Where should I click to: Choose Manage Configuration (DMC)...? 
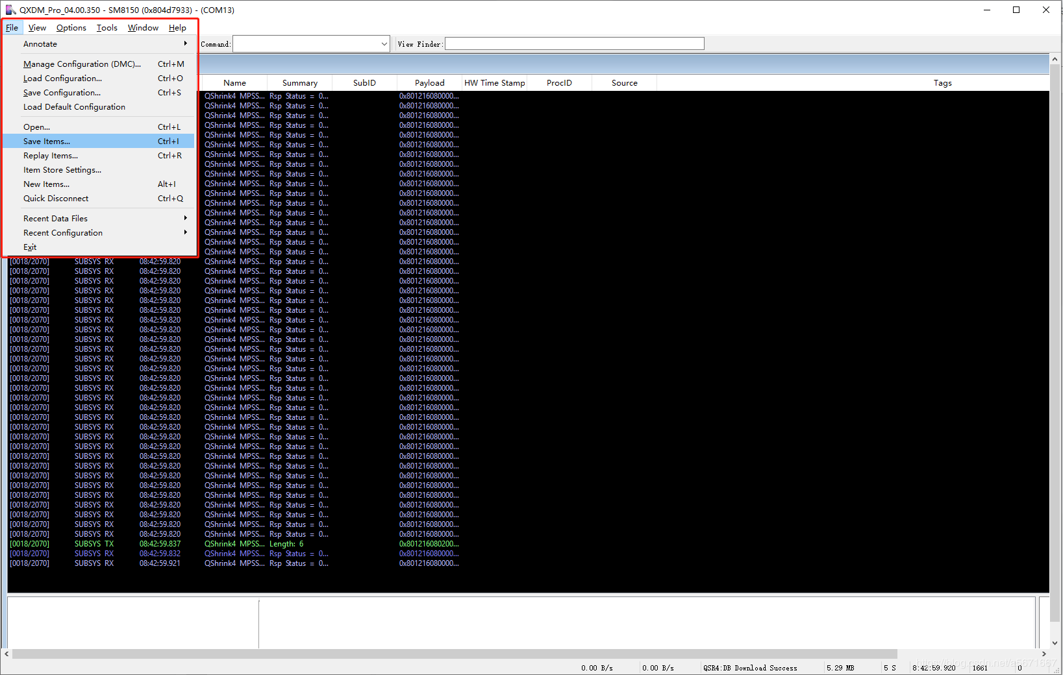coord(99,64)
